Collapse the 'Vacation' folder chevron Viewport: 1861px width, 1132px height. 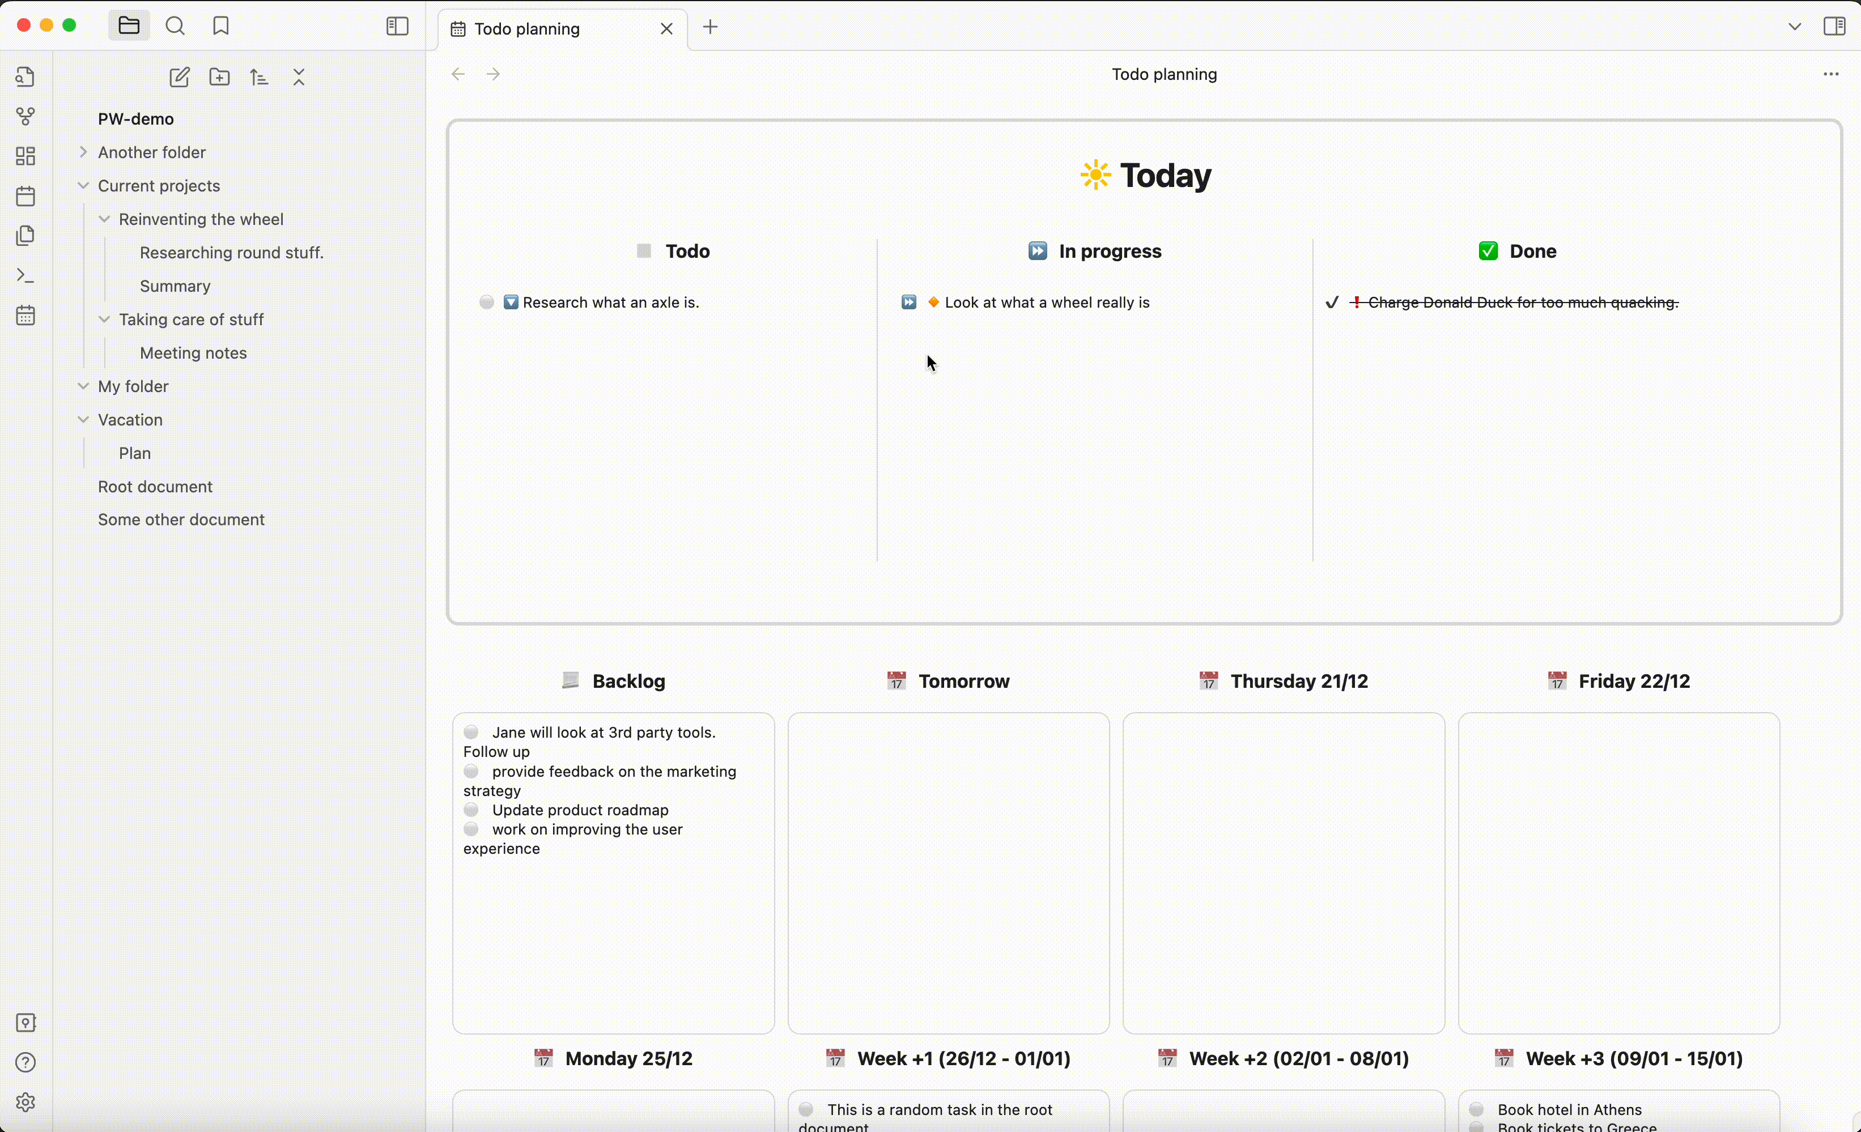(x=83, y=420)
